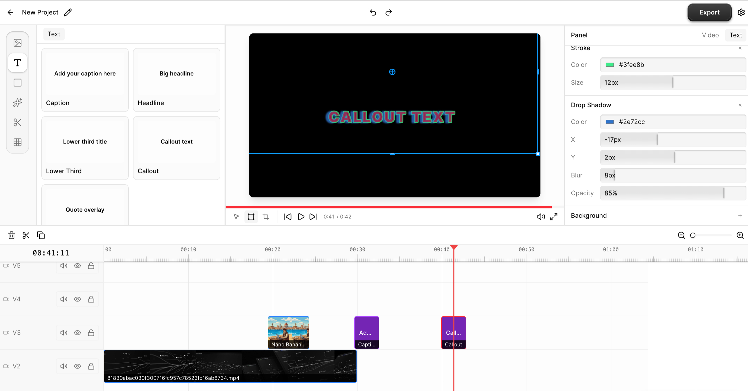748x391 pixels.
Task: Mute the V5 track audio
Action: [64, 266]
